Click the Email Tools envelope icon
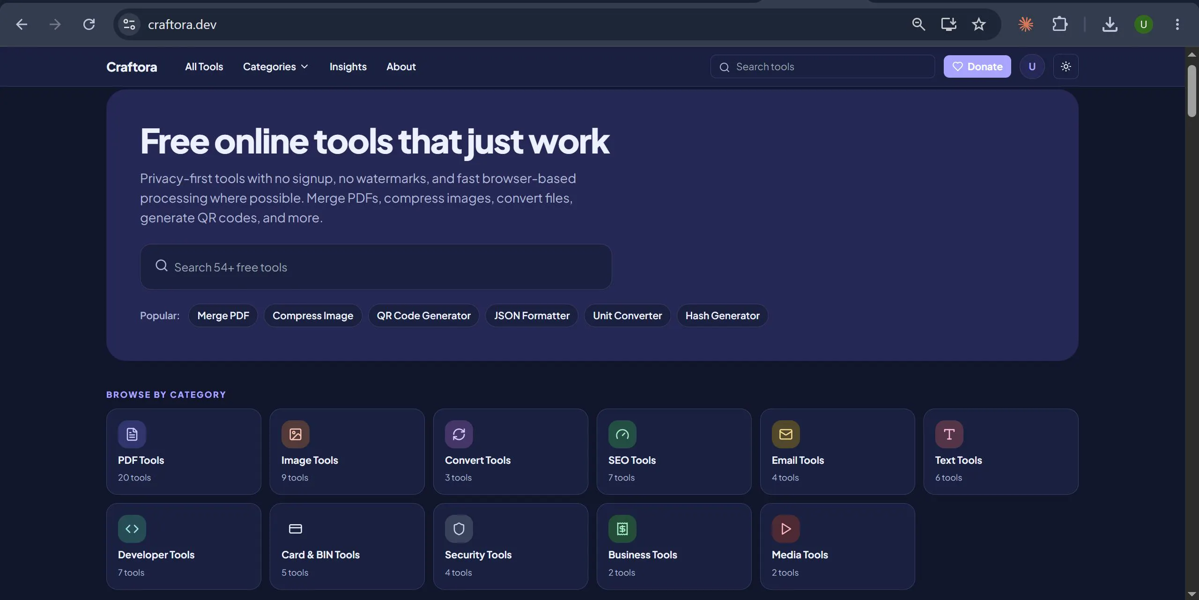The image size is (1199, 600). tap(785, 434)
